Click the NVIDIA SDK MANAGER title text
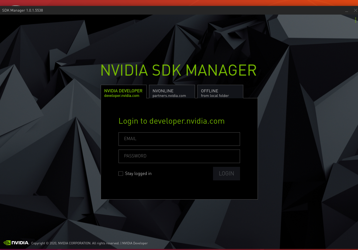Image resolution: width=358 pixels, height=250 pixels. point(178,70)
